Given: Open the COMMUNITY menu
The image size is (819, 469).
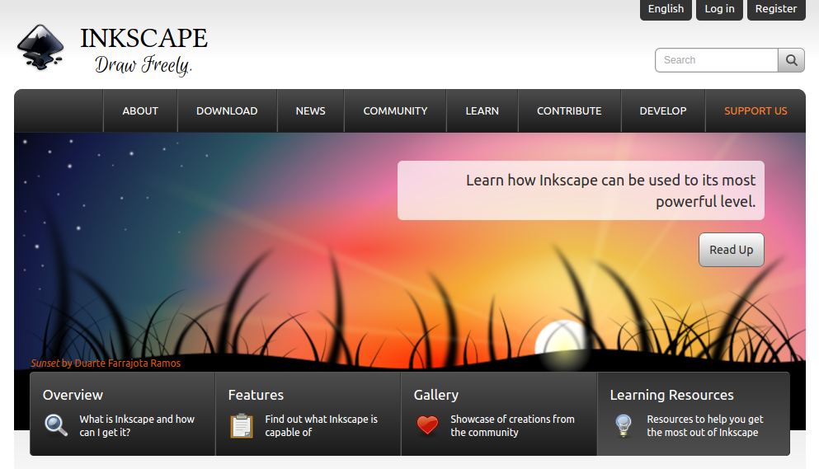Looking at the screenshot, I should pos(395,110).
